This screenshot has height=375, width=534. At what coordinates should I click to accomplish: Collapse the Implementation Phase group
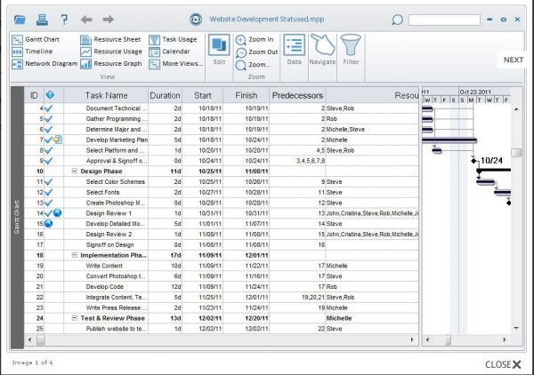pyautogui.click(x=74, y=254)
